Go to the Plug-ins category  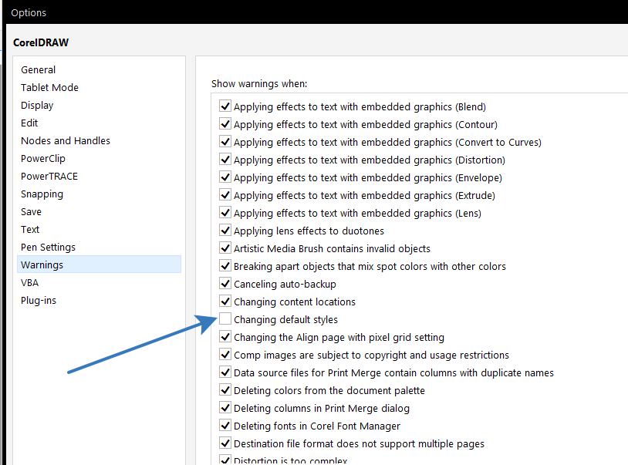[39, 300]
